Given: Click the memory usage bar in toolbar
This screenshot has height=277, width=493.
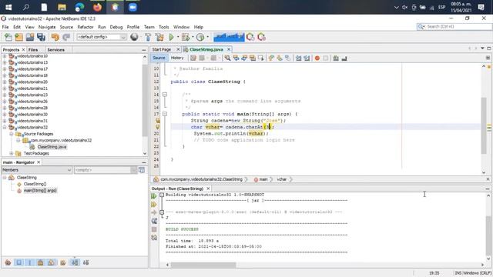Looking at the screenshot, I should pyautogui.click(x=229, y=37).
